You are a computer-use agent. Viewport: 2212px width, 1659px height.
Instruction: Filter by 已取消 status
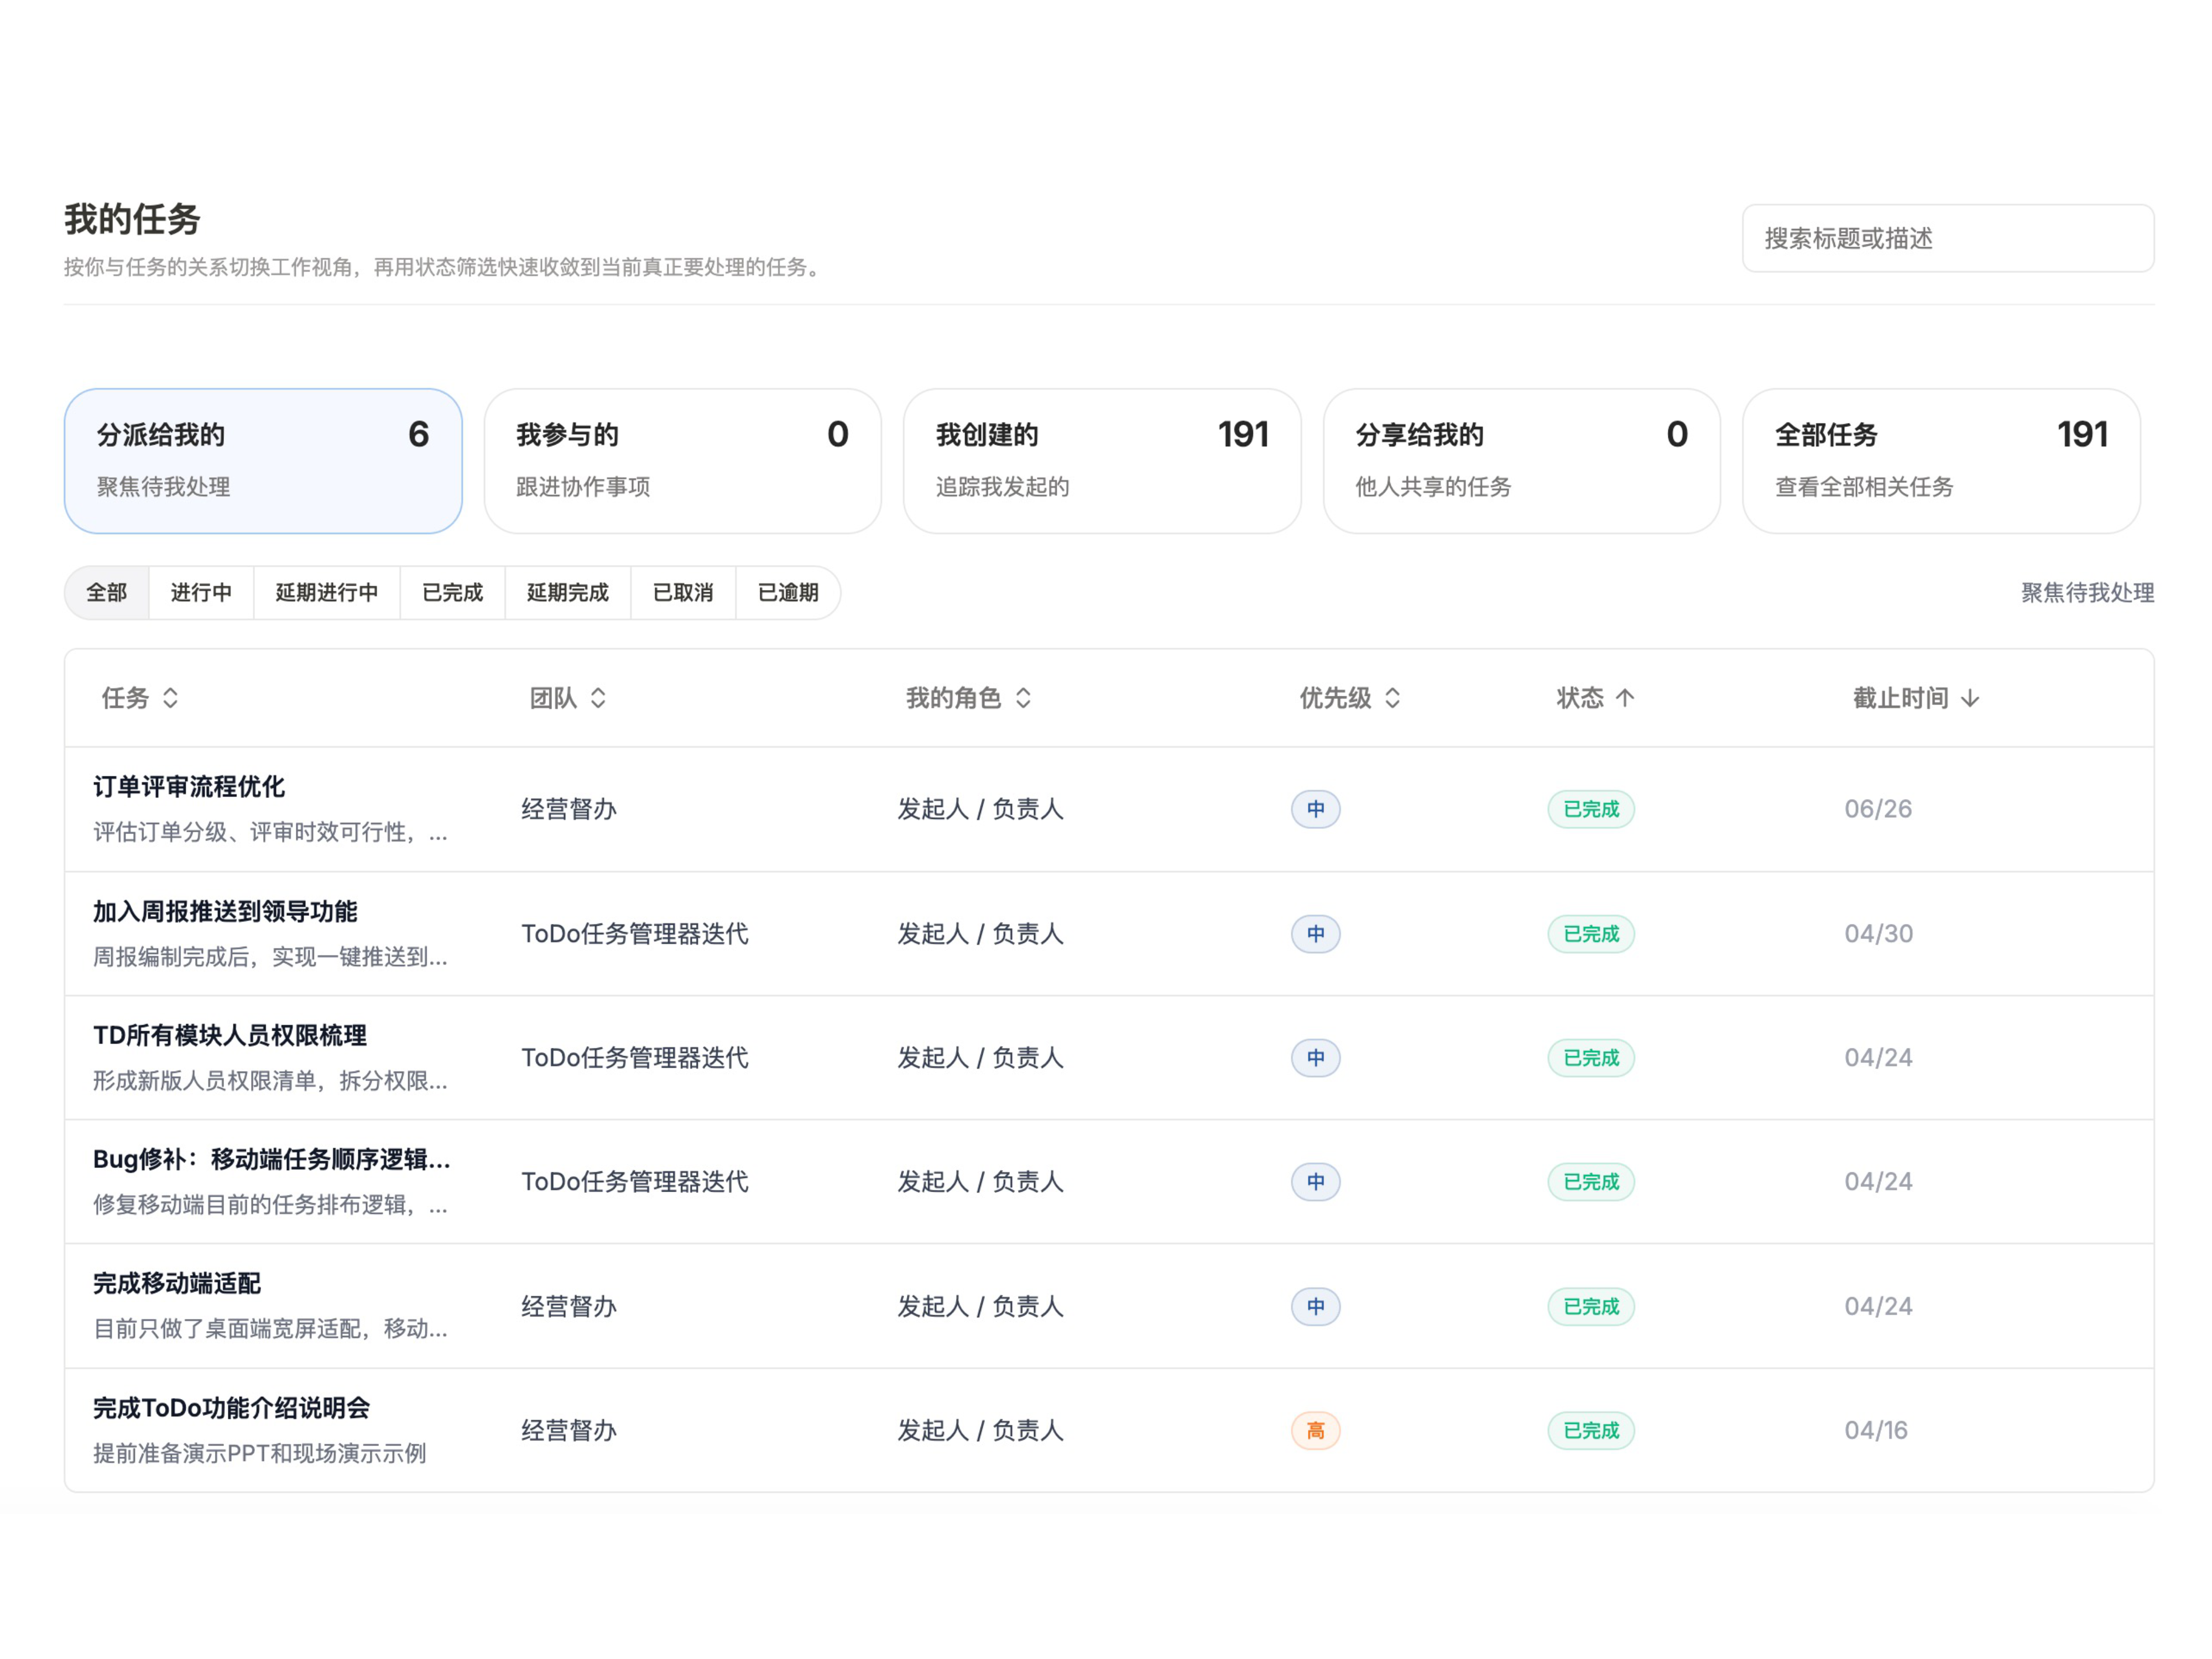click(683, 593)
